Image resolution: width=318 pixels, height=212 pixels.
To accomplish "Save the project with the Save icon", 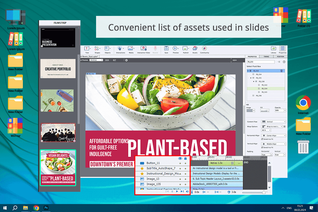I will click(x=166, y=48).
